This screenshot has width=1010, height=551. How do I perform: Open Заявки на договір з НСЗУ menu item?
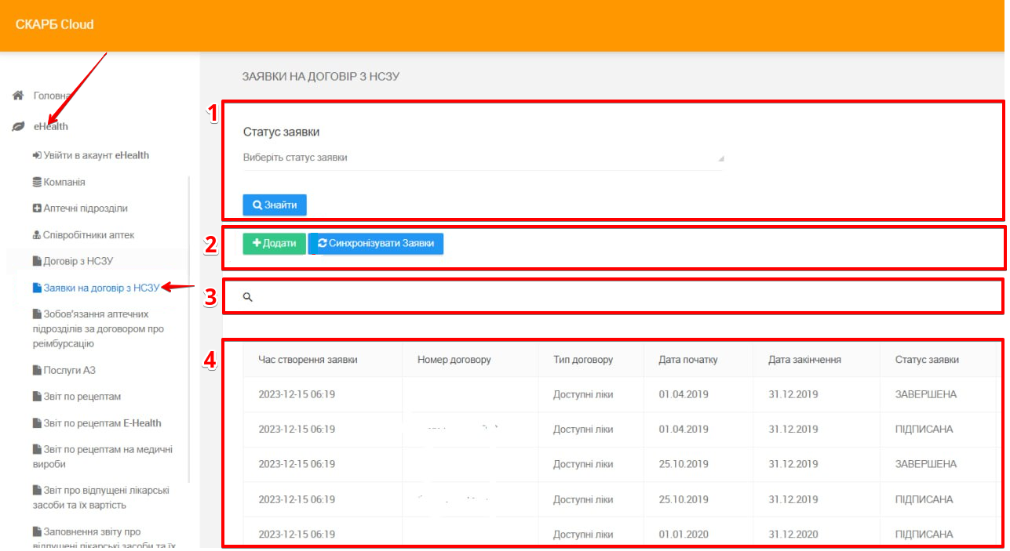[101, 288]
